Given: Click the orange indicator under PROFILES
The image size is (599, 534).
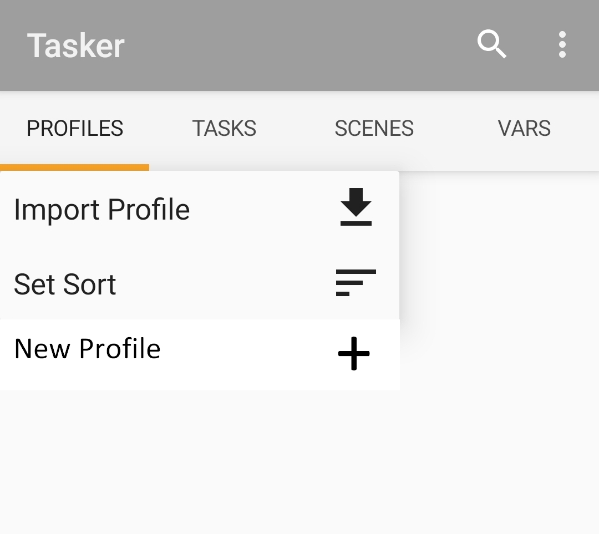Looking at the screenshot, I should pos(74,167).
